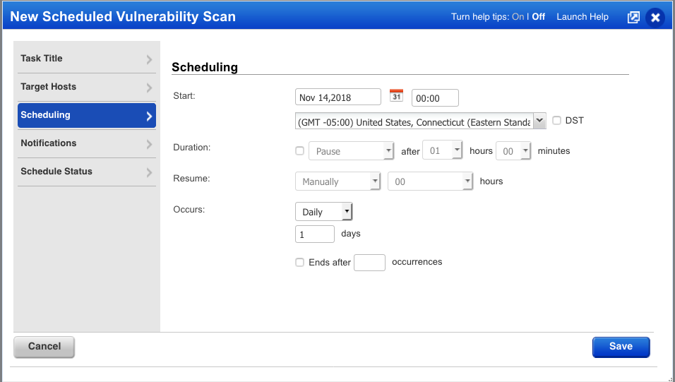Click the Save button
This screenshot has height=382, width=675.
click(621, 347)
